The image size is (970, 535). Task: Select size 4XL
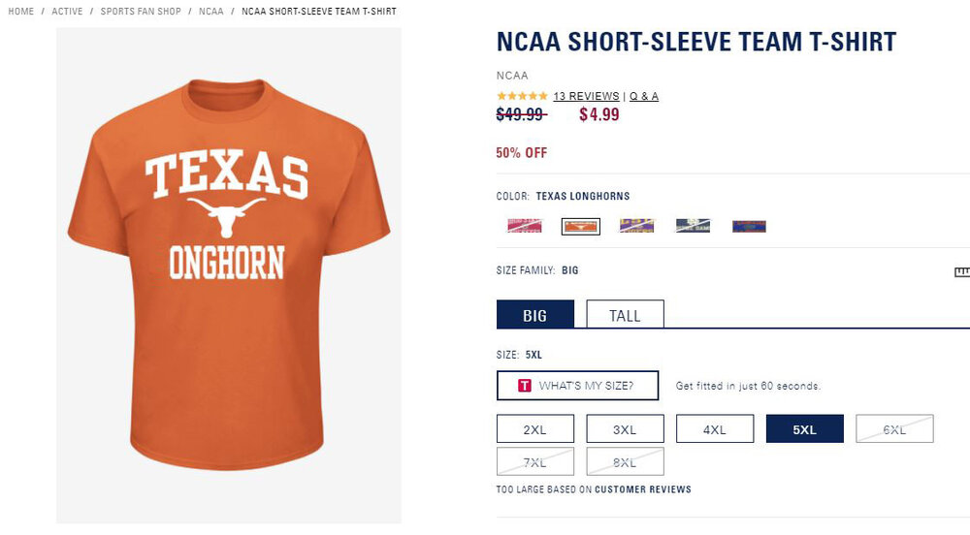click(714, 429)
